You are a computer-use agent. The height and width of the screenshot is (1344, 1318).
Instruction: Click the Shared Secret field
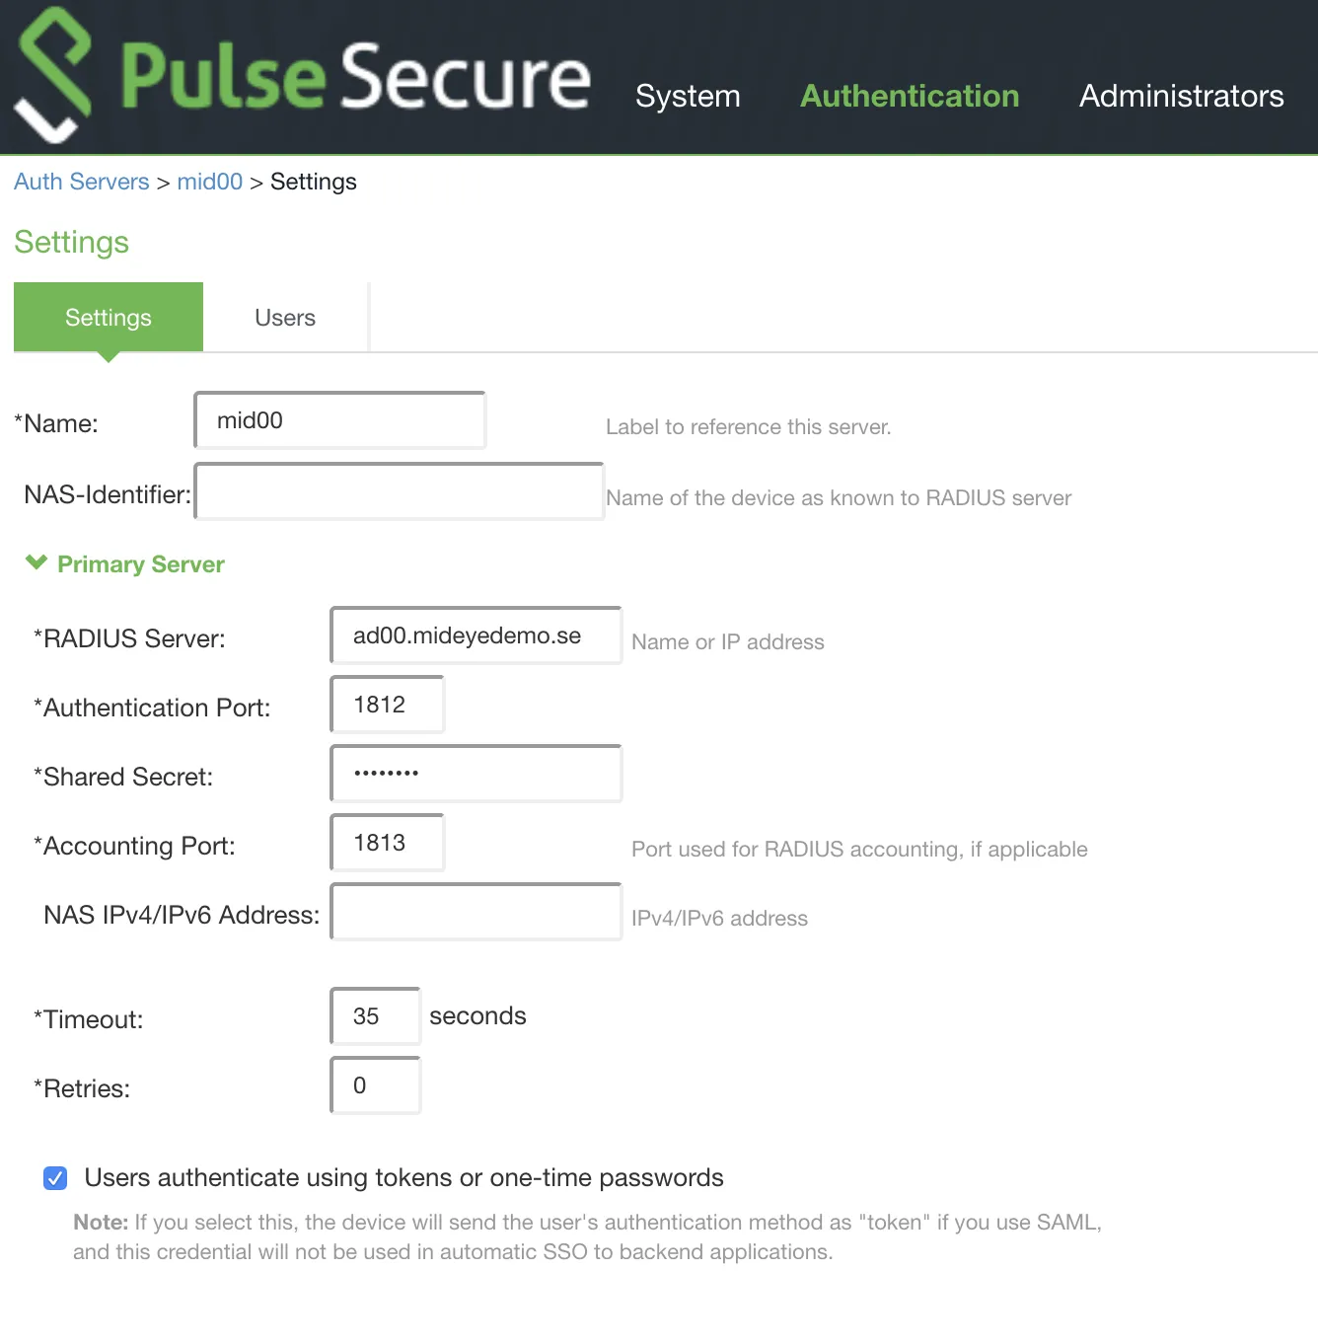475,773
